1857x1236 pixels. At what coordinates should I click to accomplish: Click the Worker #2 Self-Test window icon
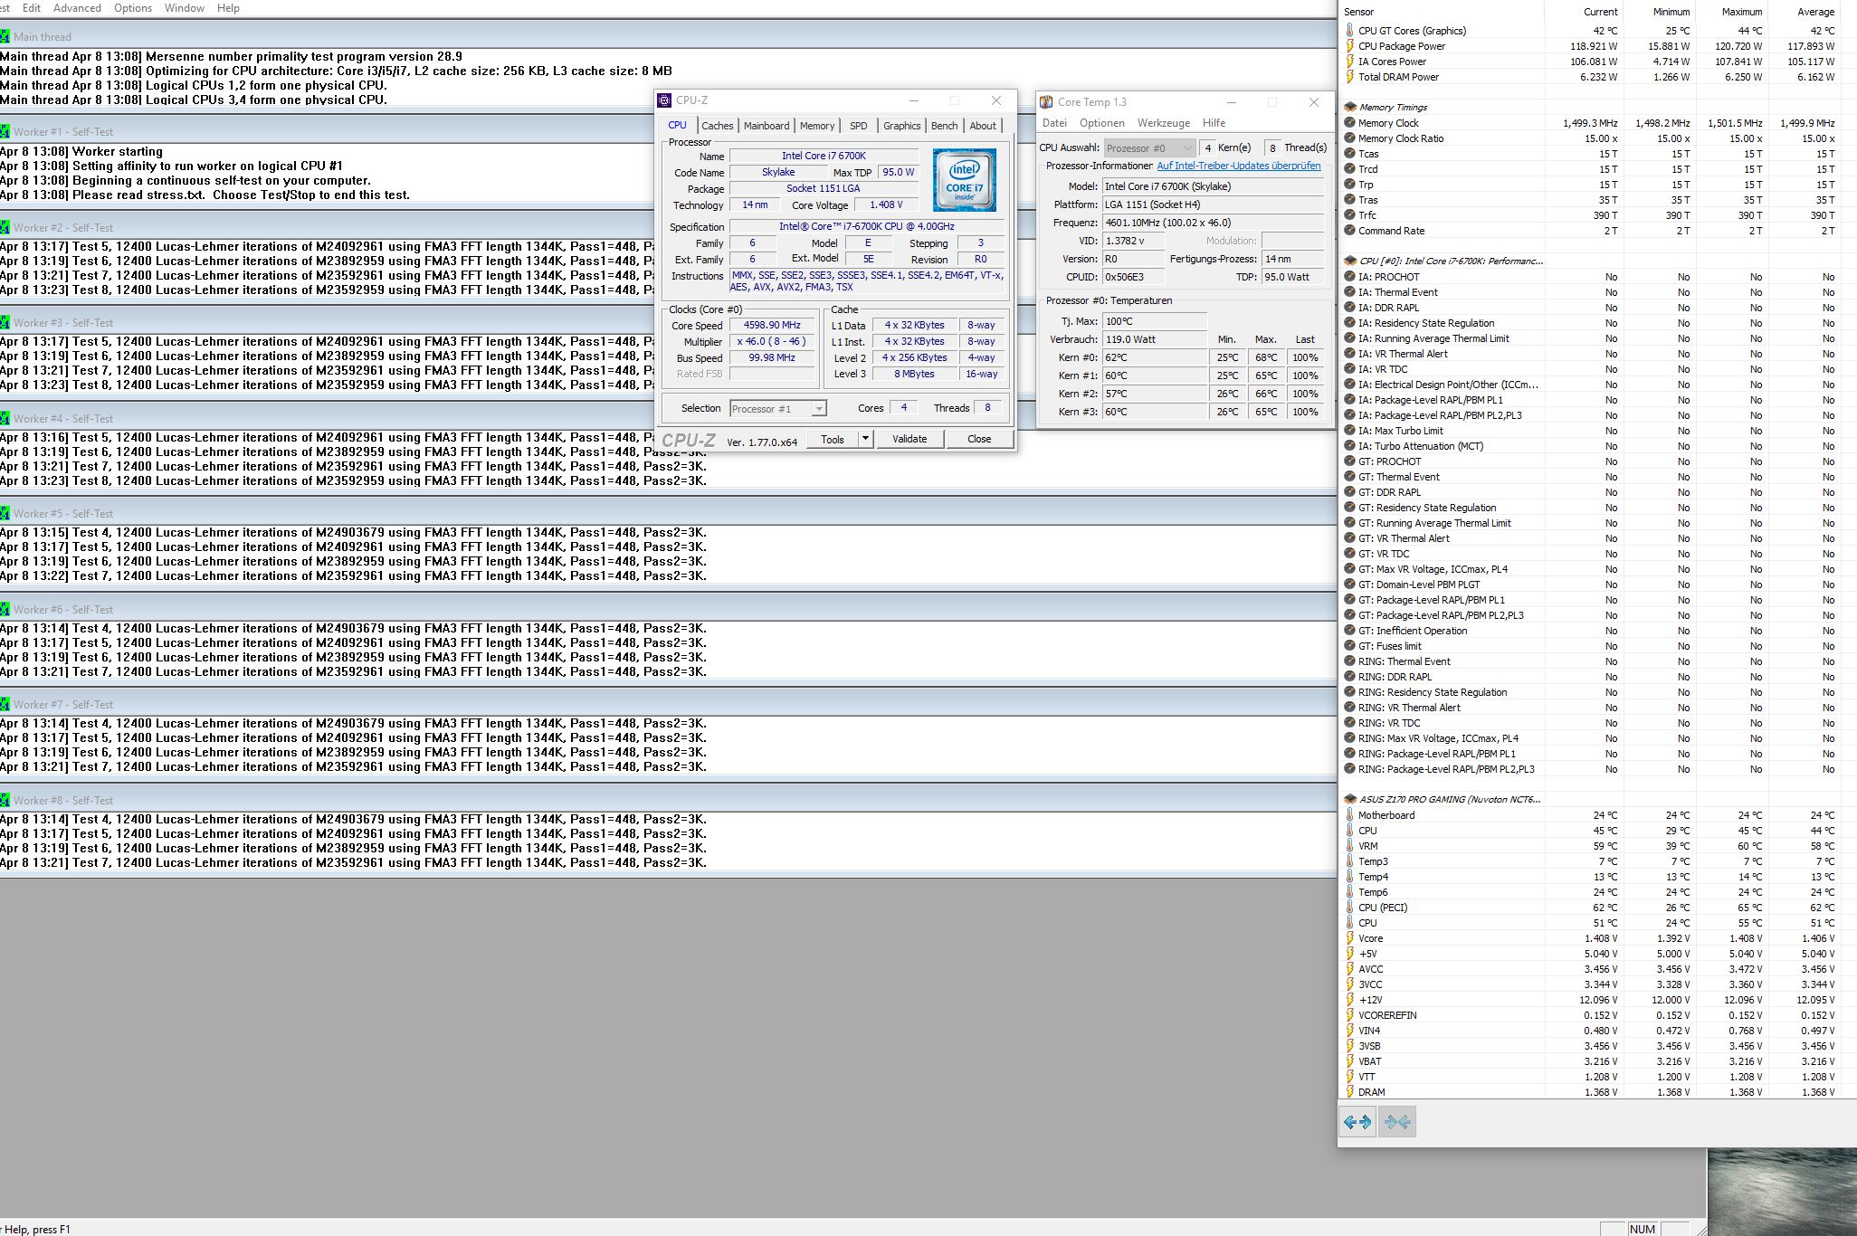click(x=5, y=228)
